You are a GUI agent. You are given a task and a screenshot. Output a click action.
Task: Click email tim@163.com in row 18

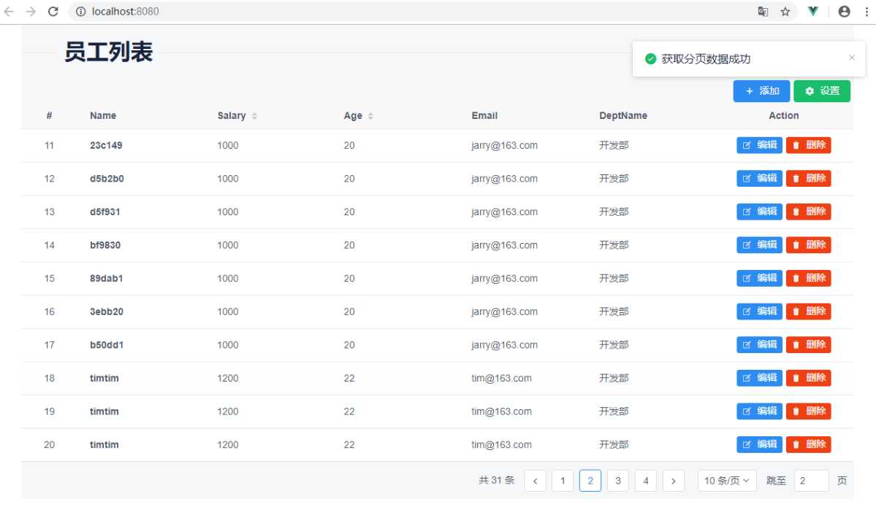coord(501,378)
